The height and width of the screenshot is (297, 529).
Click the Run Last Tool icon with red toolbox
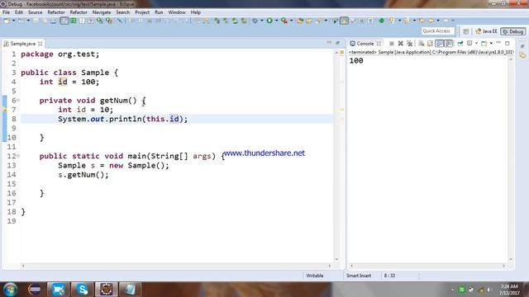pos(284,21)
